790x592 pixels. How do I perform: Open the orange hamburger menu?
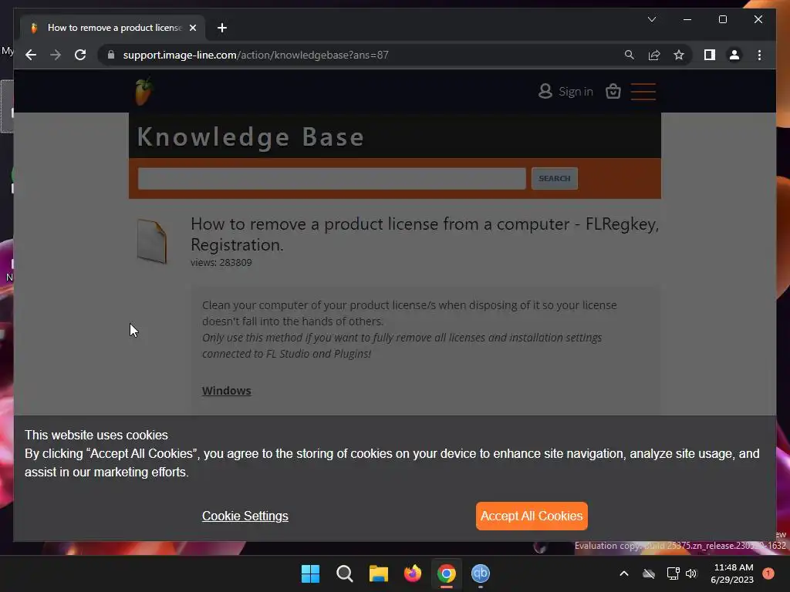click(x=643, y=92)
